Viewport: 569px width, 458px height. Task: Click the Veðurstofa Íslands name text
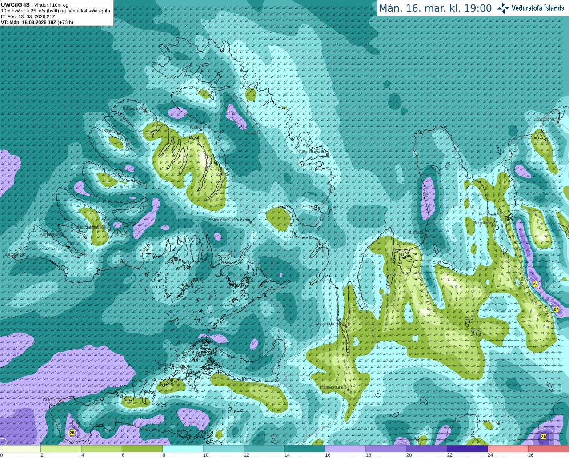[x=537, y=8]
